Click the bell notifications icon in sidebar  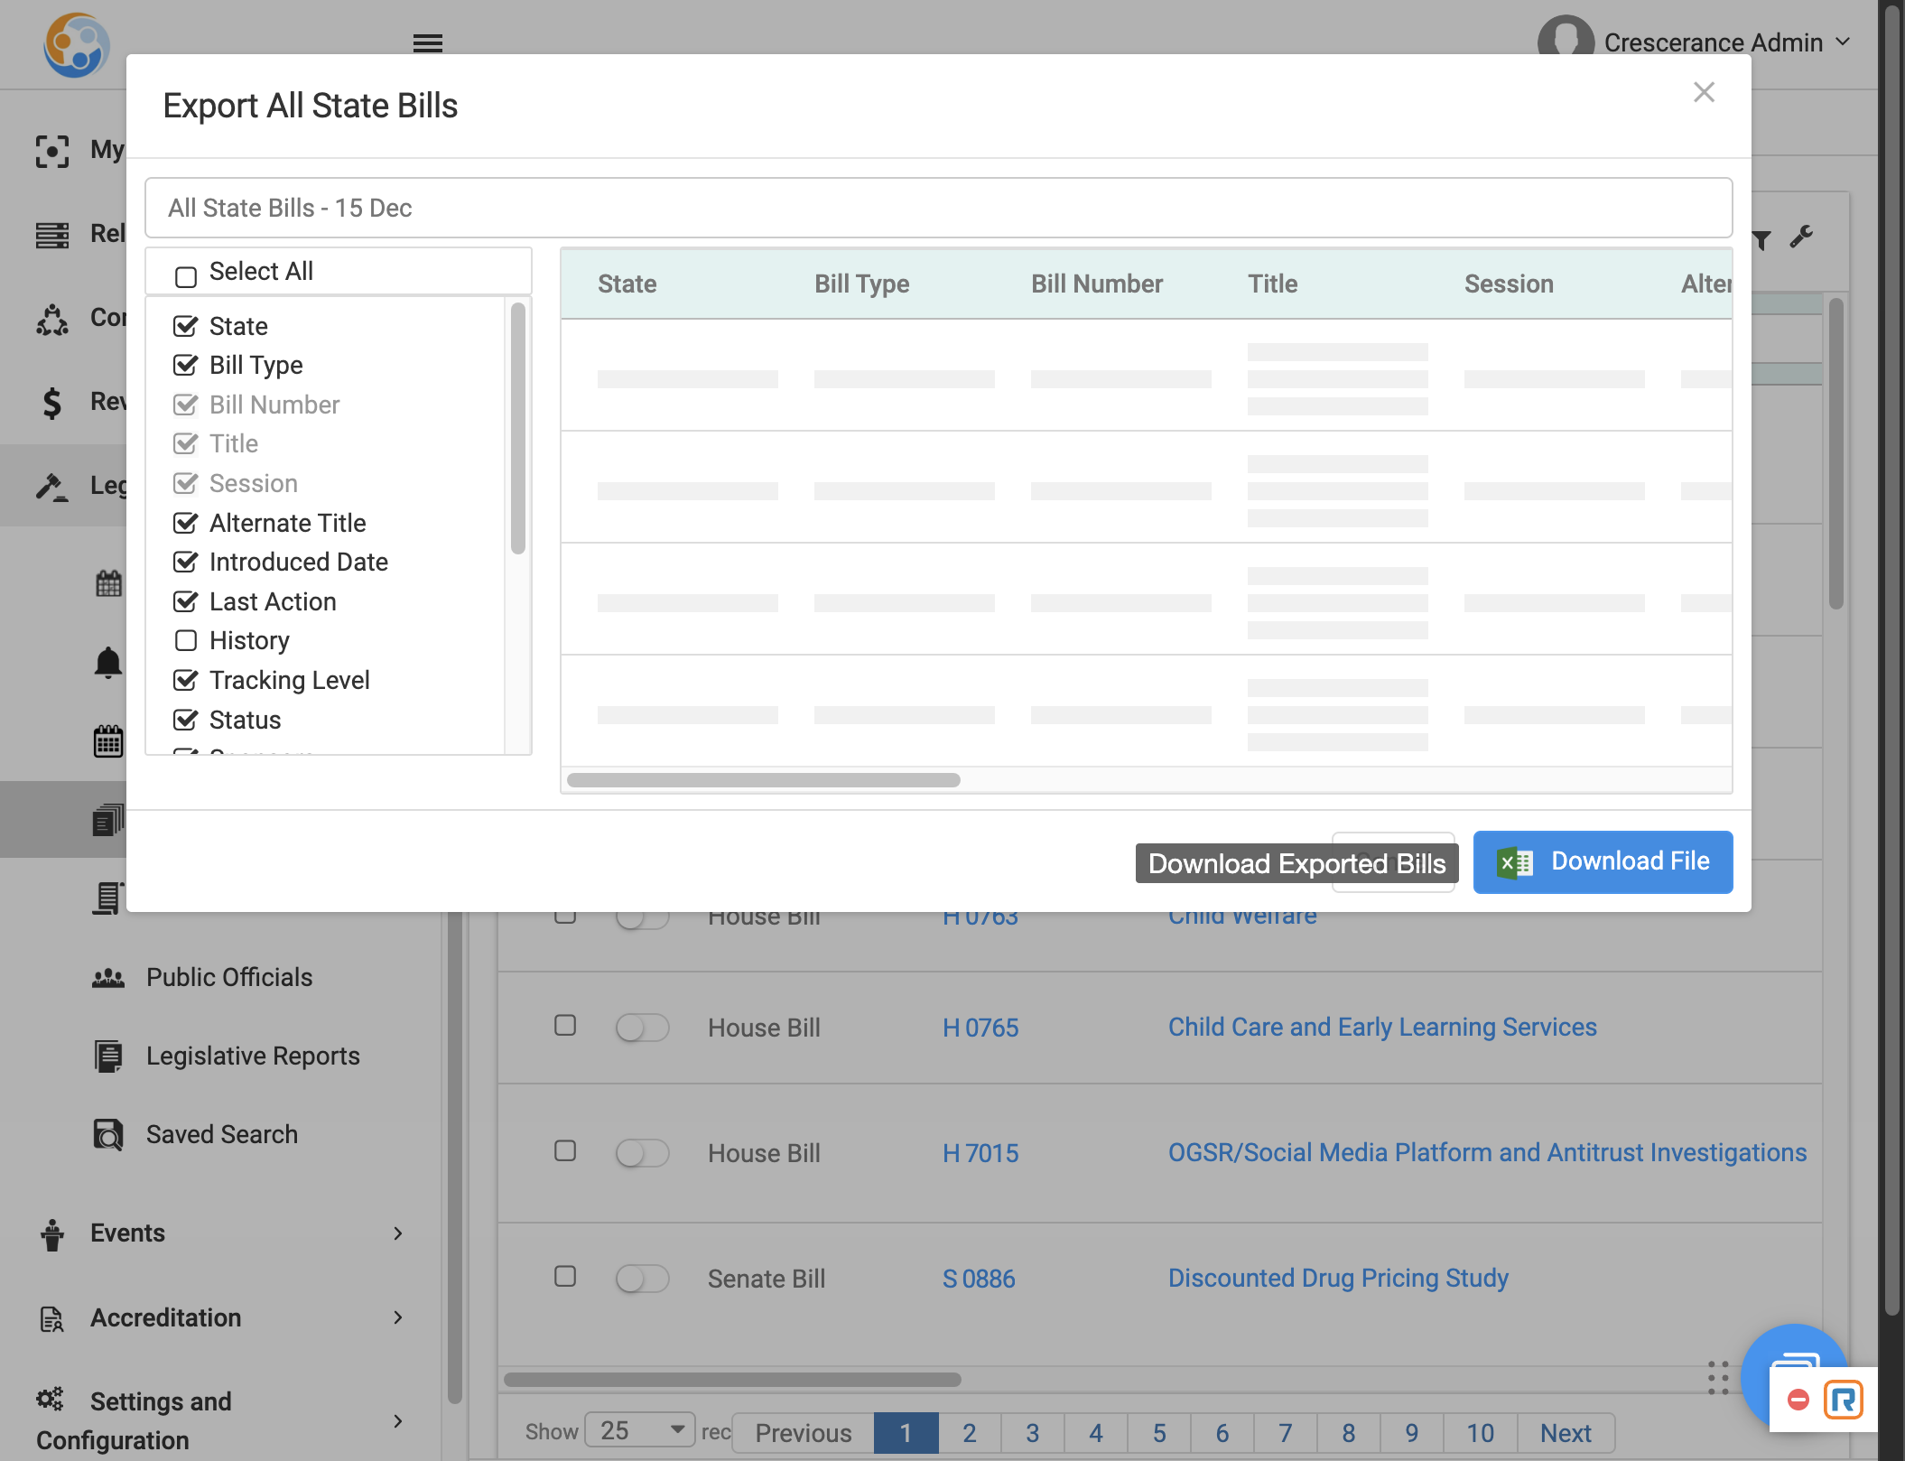(108, 663)
